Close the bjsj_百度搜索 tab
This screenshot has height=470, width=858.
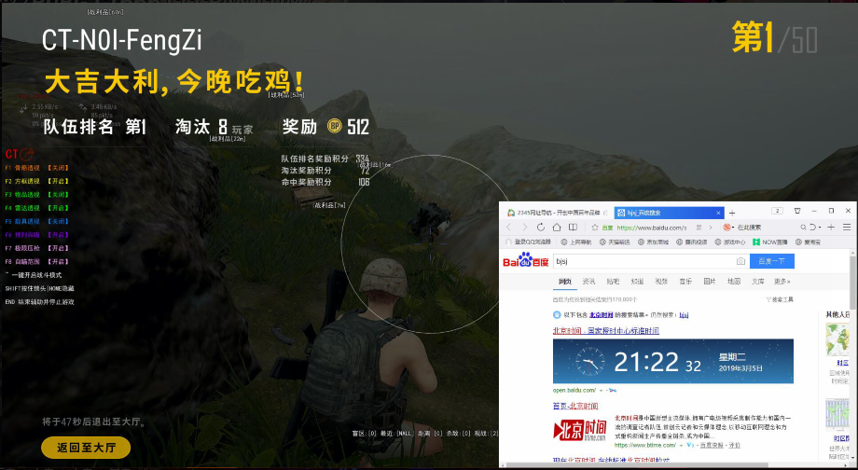(718, 213)
